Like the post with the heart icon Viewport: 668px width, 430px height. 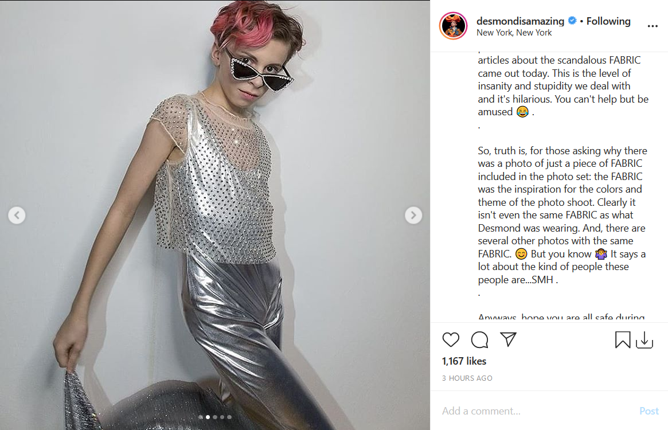pos(451,339)
